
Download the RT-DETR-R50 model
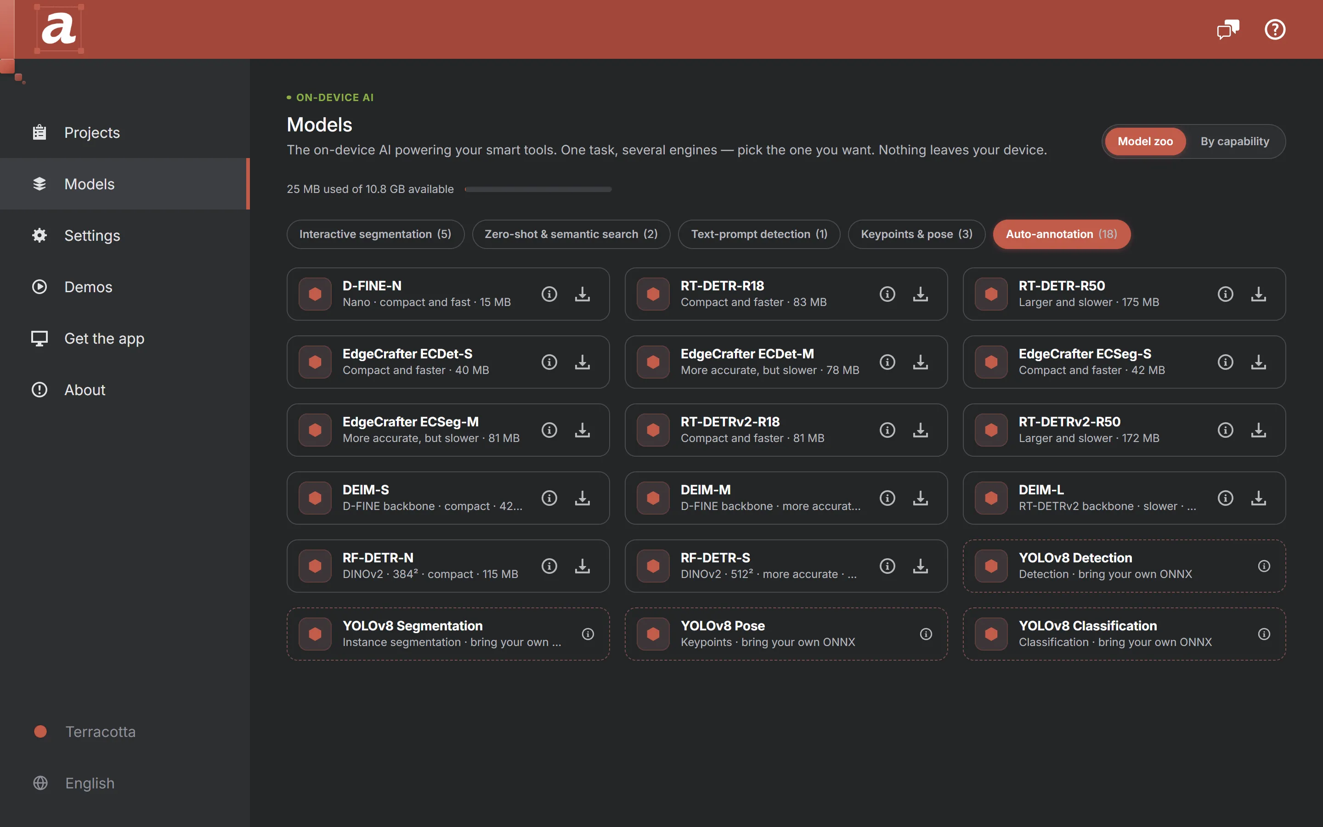coord(1258,294)
